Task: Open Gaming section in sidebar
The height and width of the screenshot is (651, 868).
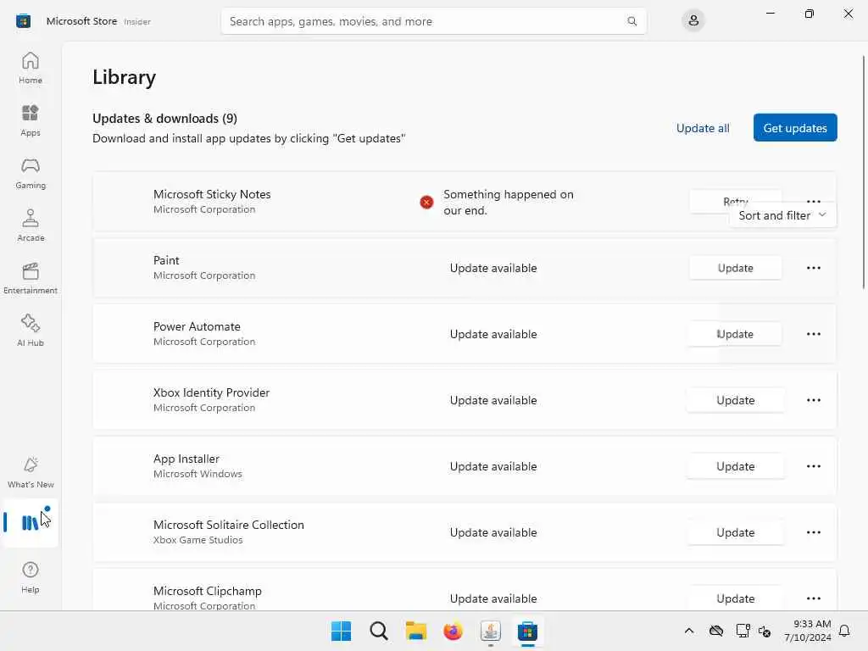Action: (31, 173)
